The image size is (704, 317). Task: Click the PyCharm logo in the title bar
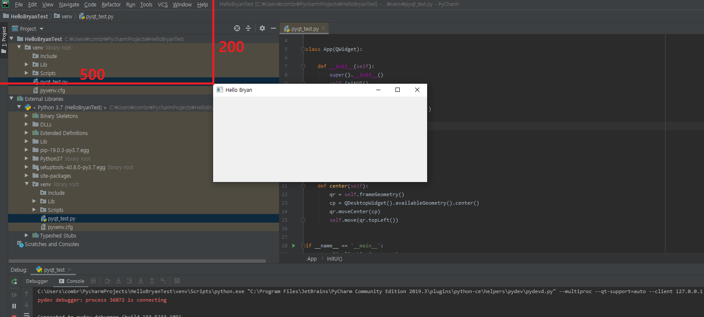coord(6,4)
